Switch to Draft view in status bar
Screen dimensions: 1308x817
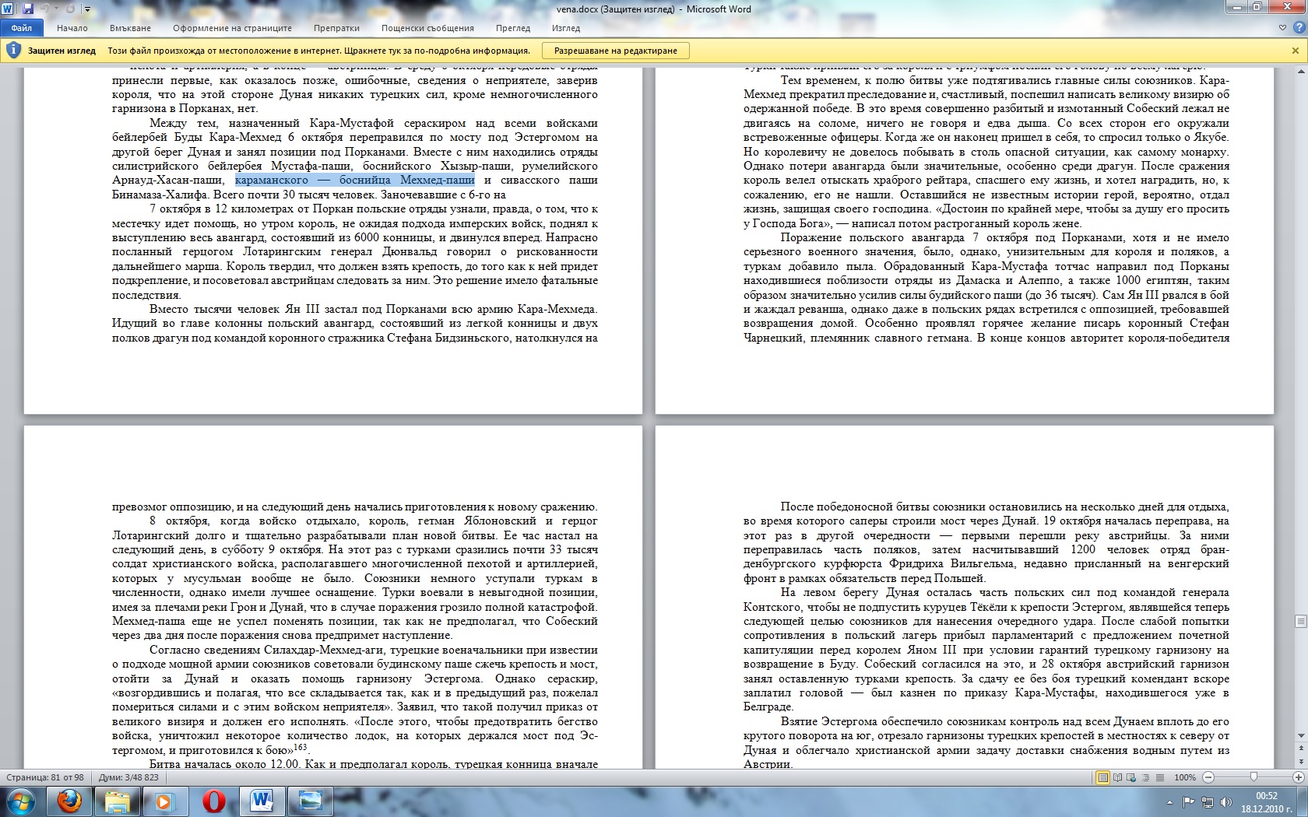coord(1159,777)
